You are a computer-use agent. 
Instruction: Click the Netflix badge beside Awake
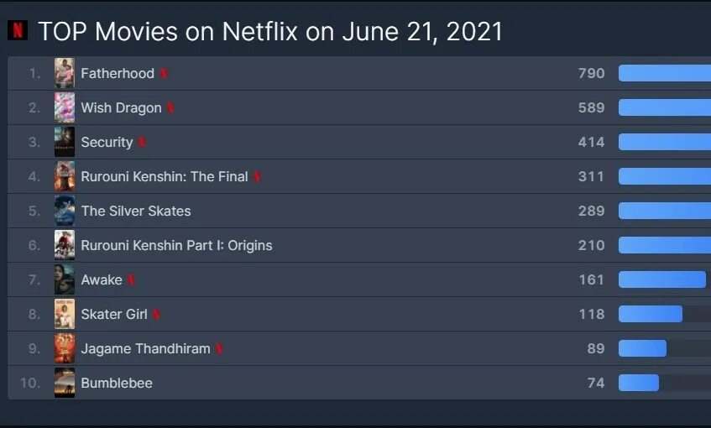[x=131, y=279]
